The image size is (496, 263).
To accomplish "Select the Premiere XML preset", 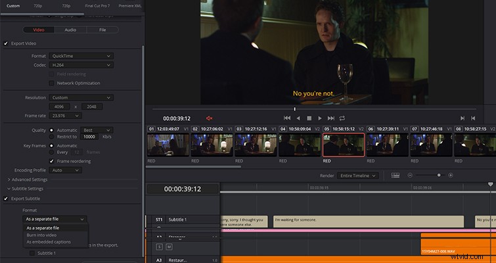I will [130, 6].
